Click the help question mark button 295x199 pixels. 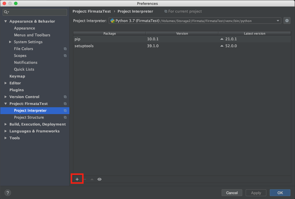(8, 193)
